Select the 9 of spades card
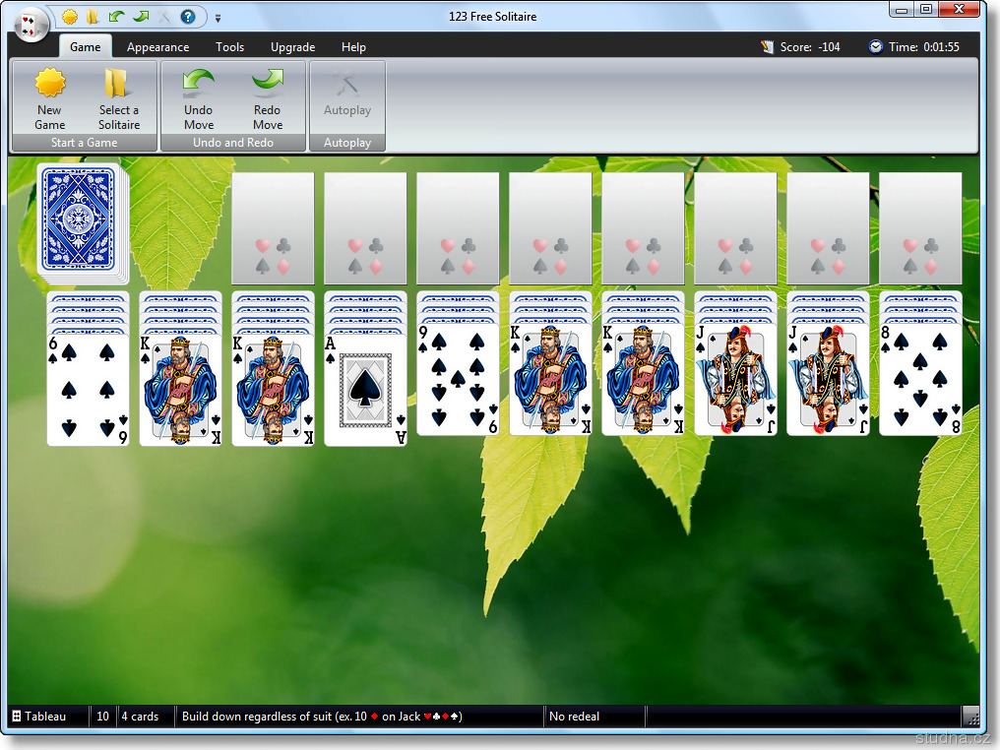This screenshot has width=1000, height=750. [x=458, y=382]
